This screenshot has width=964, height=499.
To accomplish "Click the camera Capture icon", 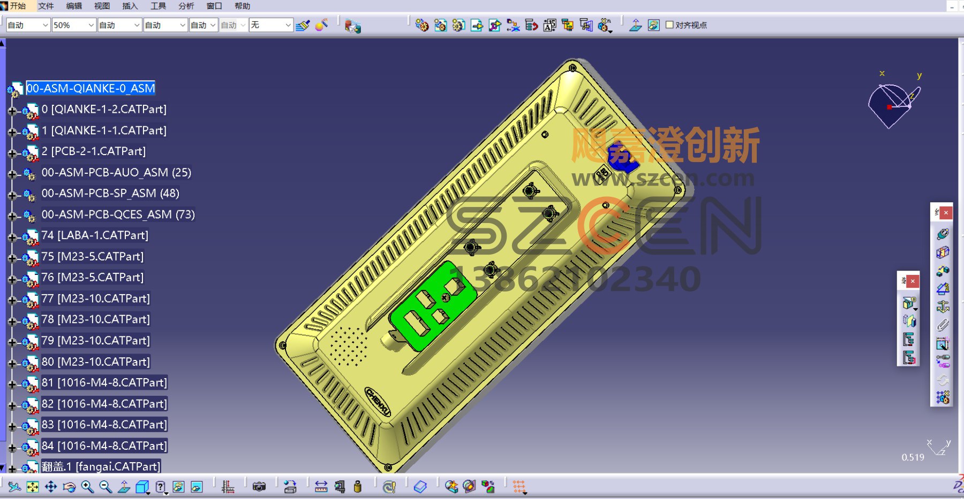I will (x=259, y=486).
